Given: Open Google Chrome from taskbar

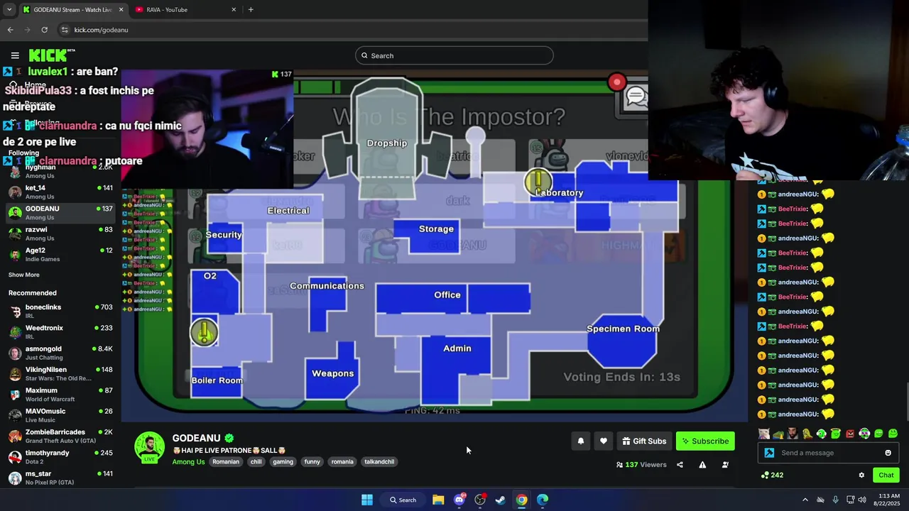Looking at the screenshot, I should click(x=522, y=500).
